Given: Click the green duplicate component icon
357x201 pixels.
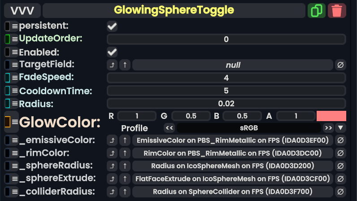Looking at the screenshot, I should point(317,10).
